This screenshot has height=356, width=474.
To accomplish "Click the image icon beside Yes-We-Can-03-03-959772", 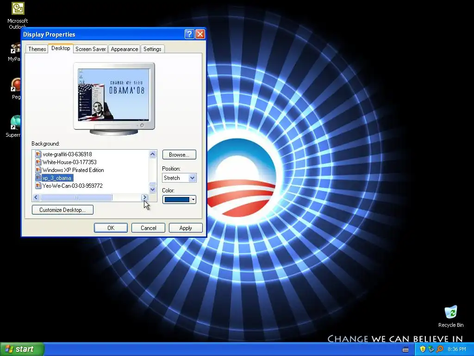I will tap(38, 185).
